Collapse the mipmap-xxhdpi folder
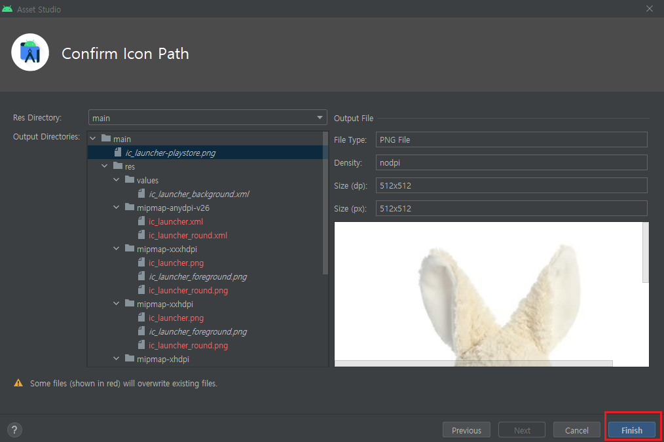 (117, 304)
